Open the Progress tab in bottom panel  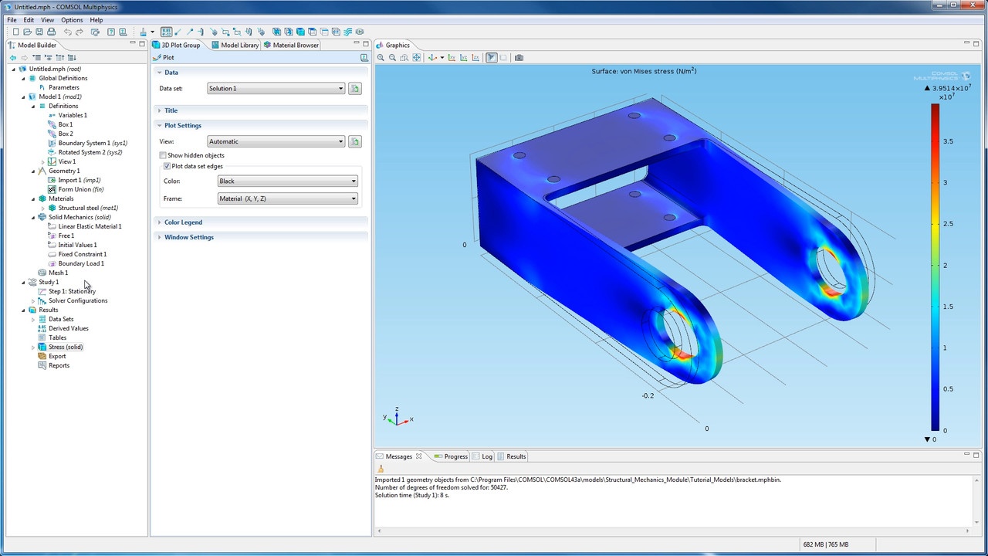pyautogui.click(x=451, y=456)
